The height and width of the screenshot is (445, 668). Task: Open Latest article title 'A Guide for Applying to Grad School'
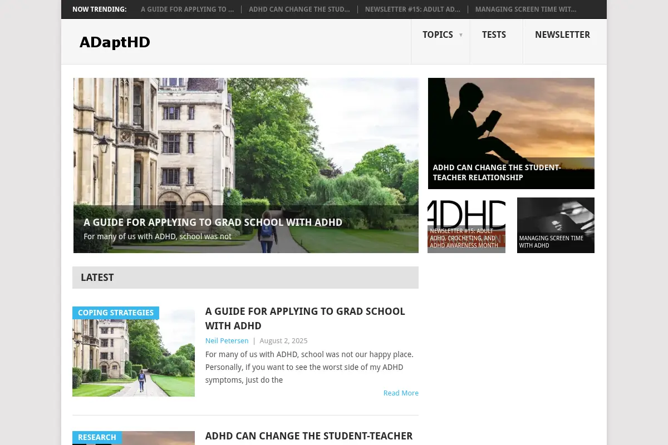[305, 318]
